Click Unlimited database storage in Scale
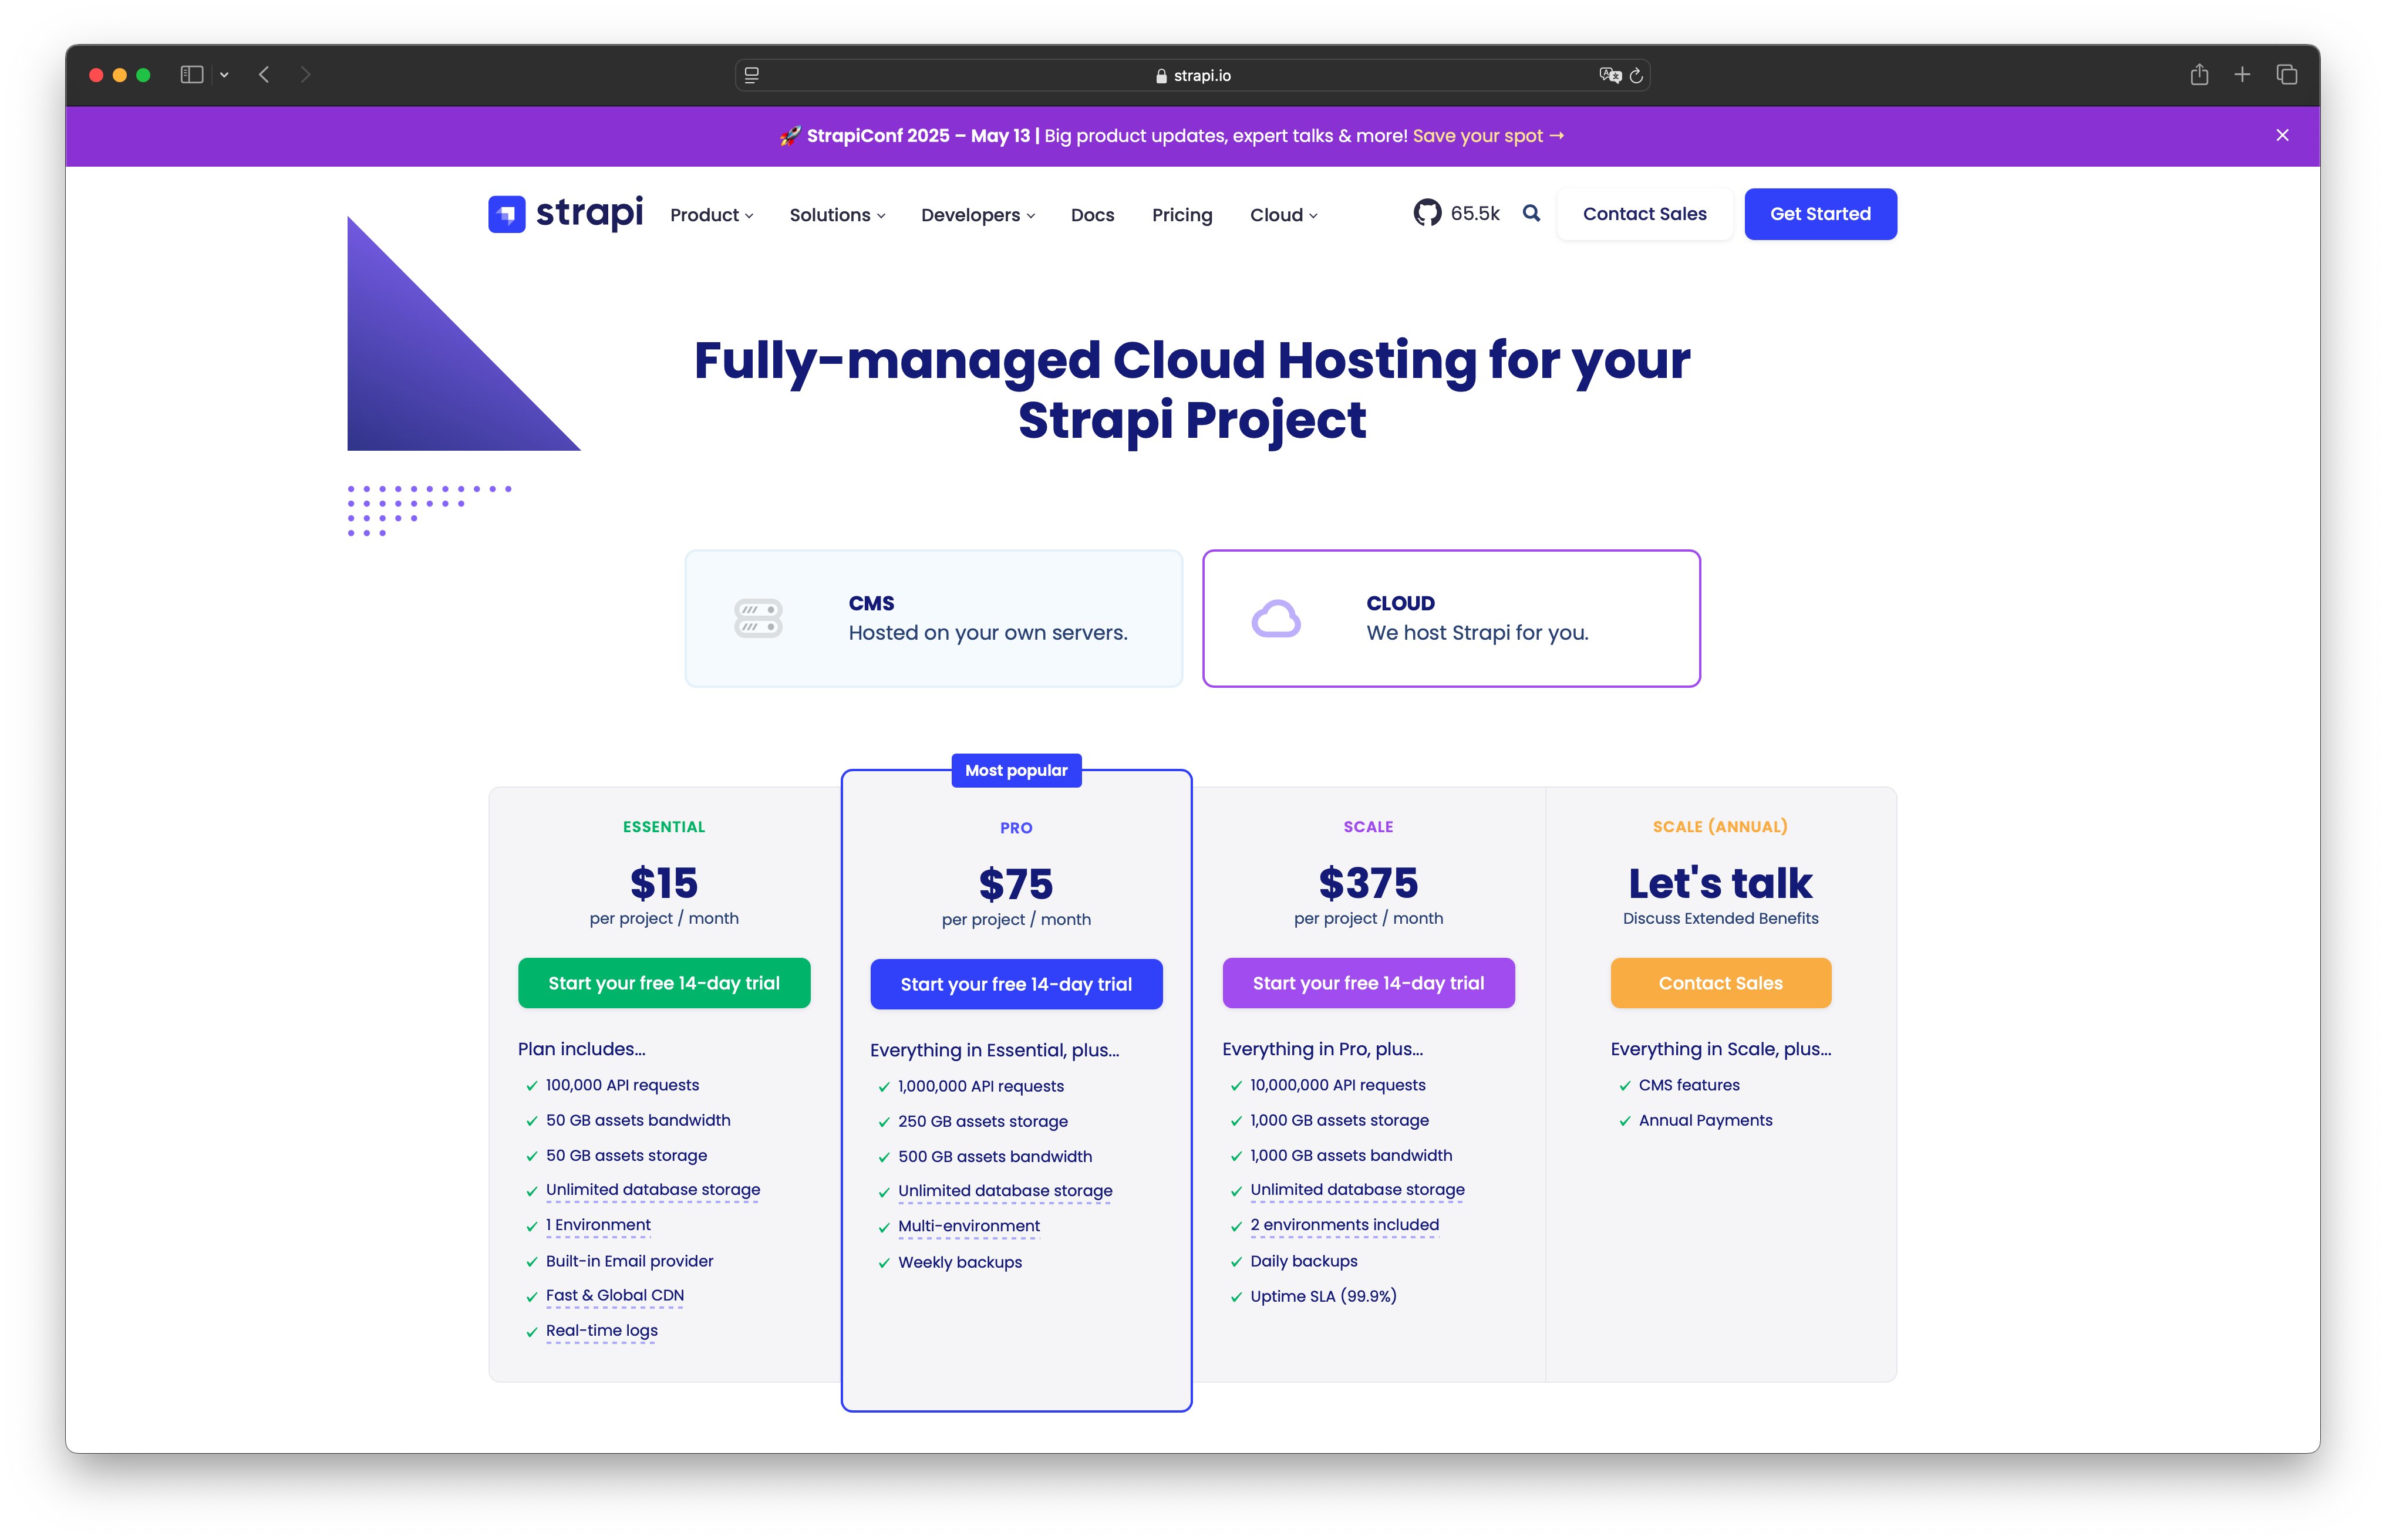The width and height of the screenshot is (2386, 1540). pos(1357,1190)
